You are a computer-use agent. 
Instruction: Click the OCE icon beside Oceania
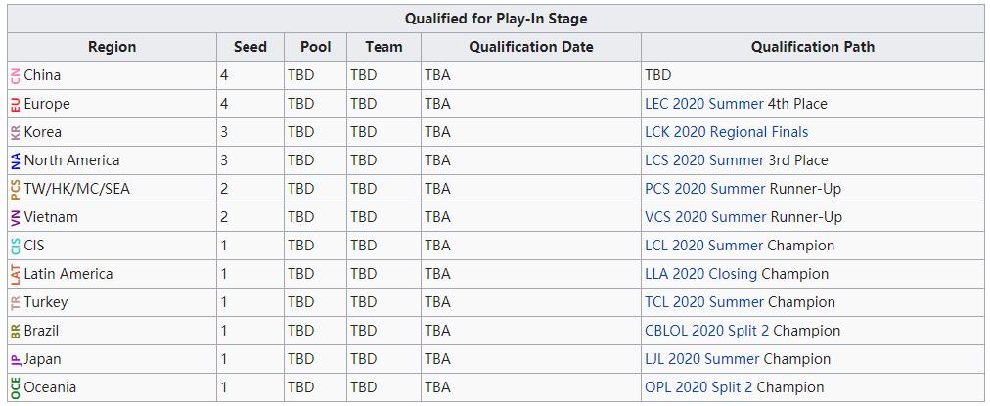pos(15,387)
